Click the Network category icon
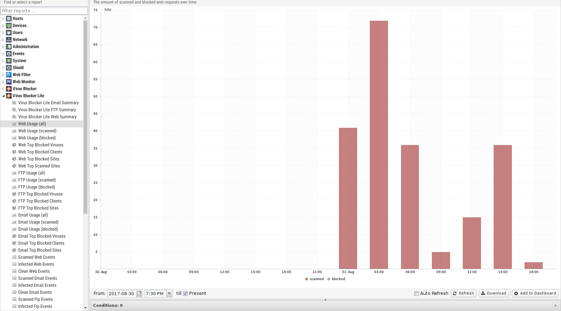Image resolution: width=561 pixels, height=311 pixels. pyautogui.click(x=9, y=40)
